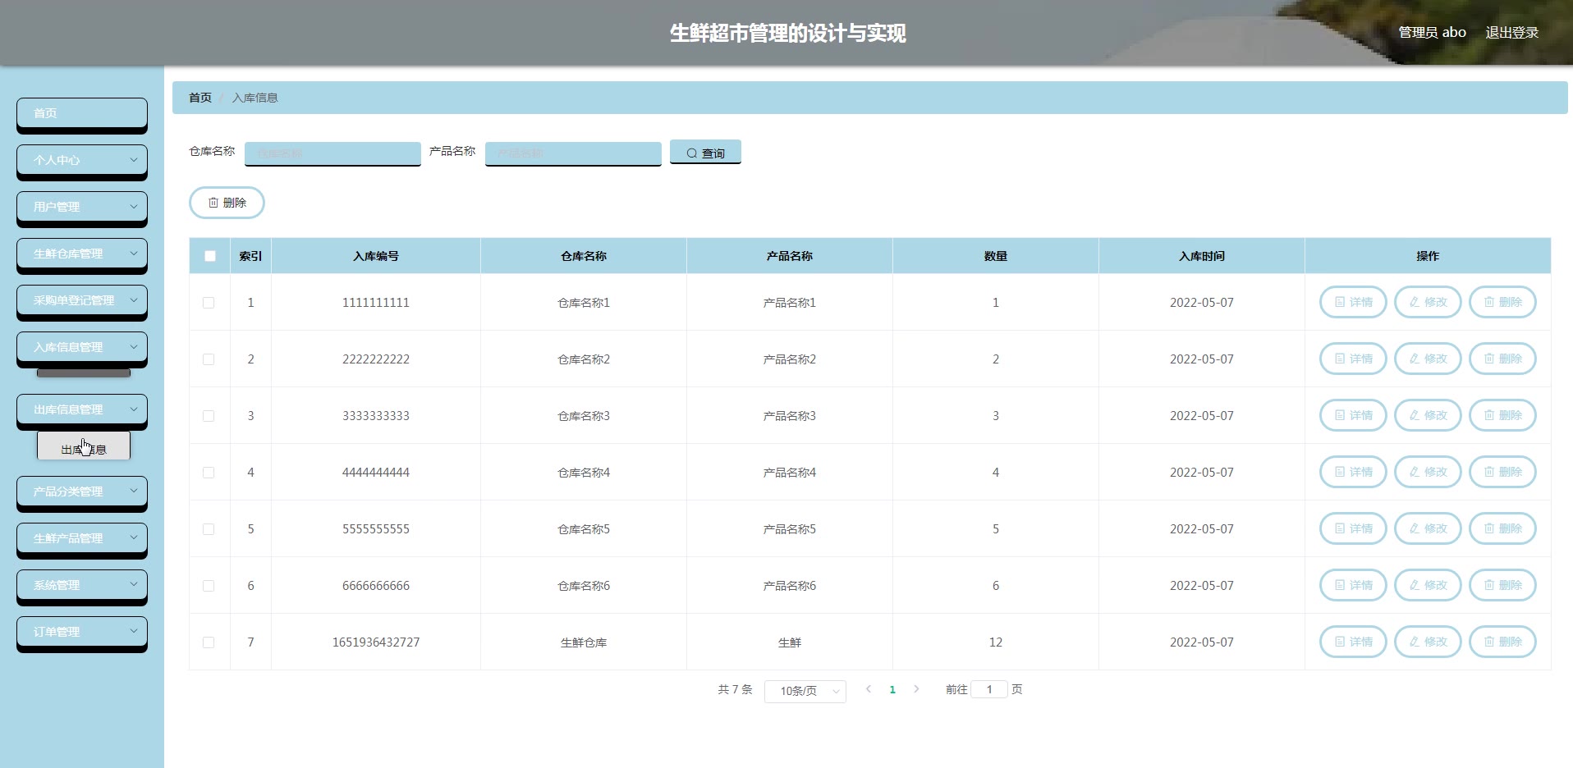This screenshot has height=768, width=1573.
Task: Check the box for row 仓库名称1
Action: [209, 303]
